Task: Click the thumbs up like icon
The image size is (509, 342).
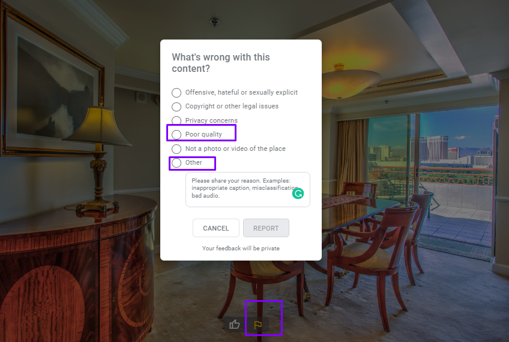Action: 234,324
